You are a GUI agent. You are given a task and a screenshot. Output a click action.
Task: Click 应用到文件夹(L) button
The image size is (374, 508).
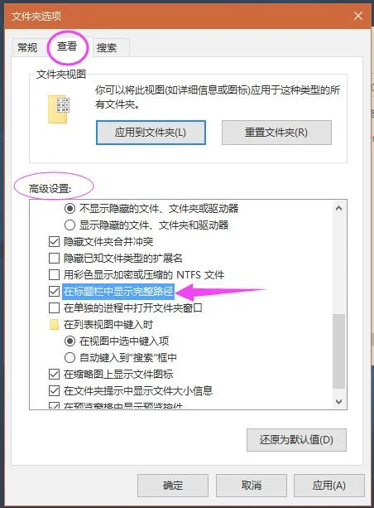tap(151, 133)
